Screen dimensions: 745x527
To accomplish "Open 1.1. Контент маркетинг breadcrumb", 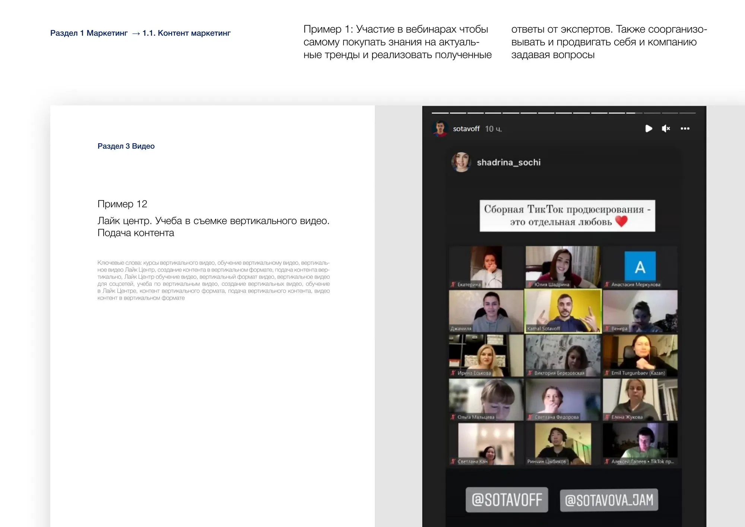I will pyautogui.click(x=186, y=33).
